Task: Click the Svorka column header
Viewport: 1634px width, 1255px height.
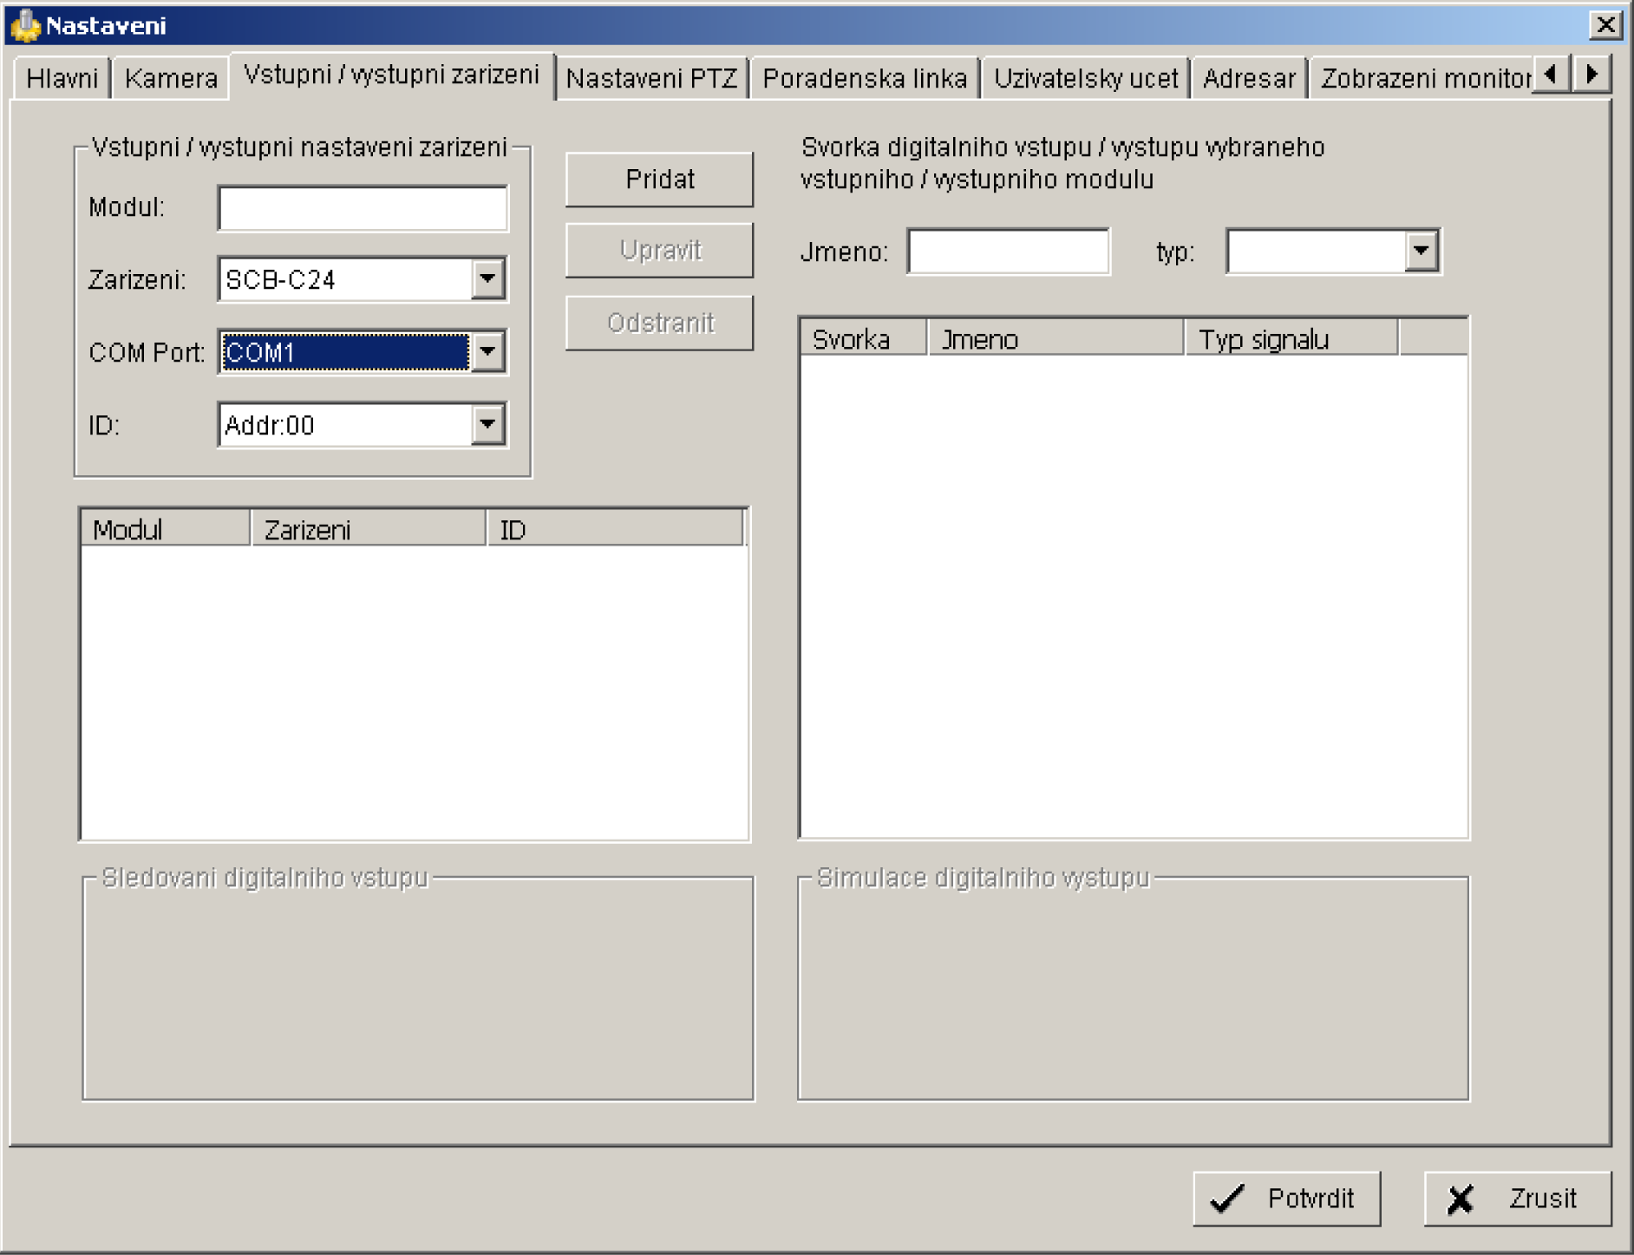Action: (864, 339)
